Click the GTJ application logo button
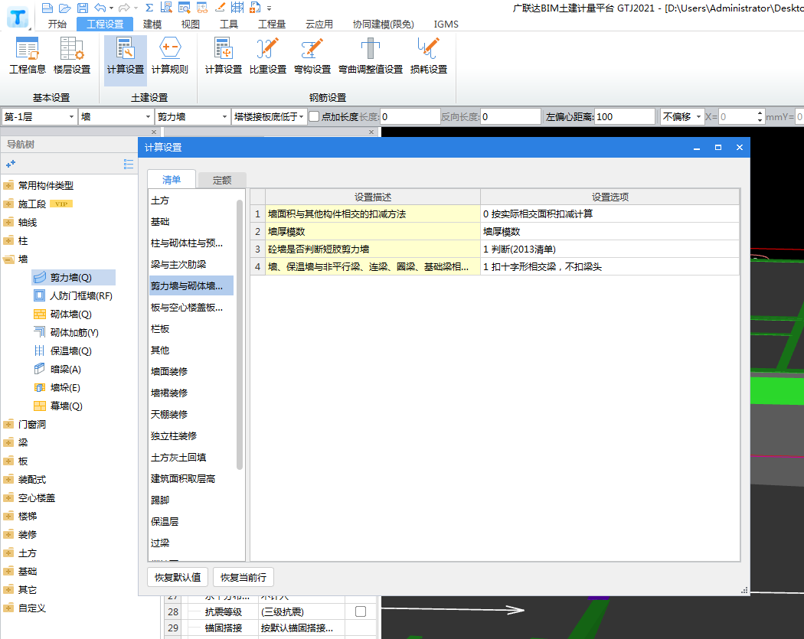The width and height of the screenshot is (804, 639). [x=18, y=18]
